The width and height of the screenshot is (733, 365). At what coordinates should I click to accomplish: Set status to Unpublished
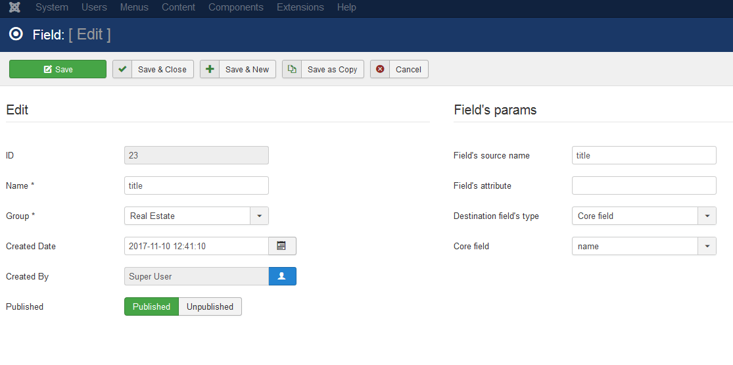[x=210, y=306]
